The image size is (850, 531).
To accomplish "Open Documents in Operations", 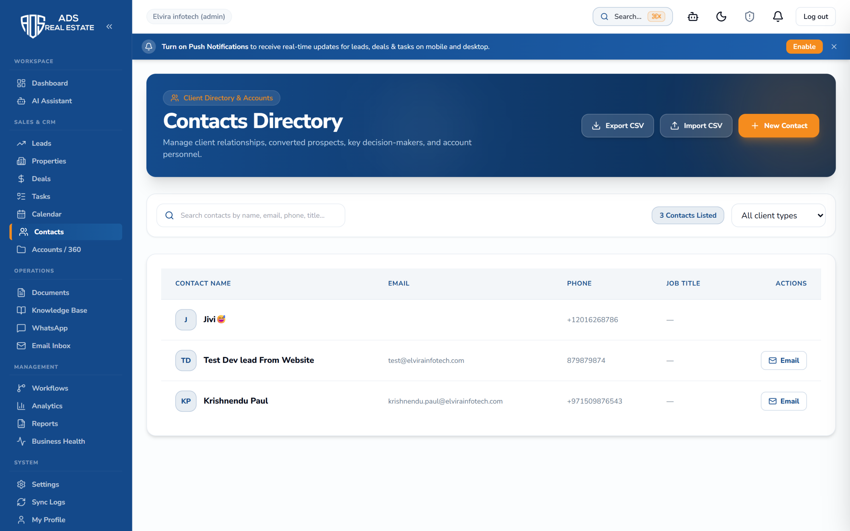I will pos(66,292).
